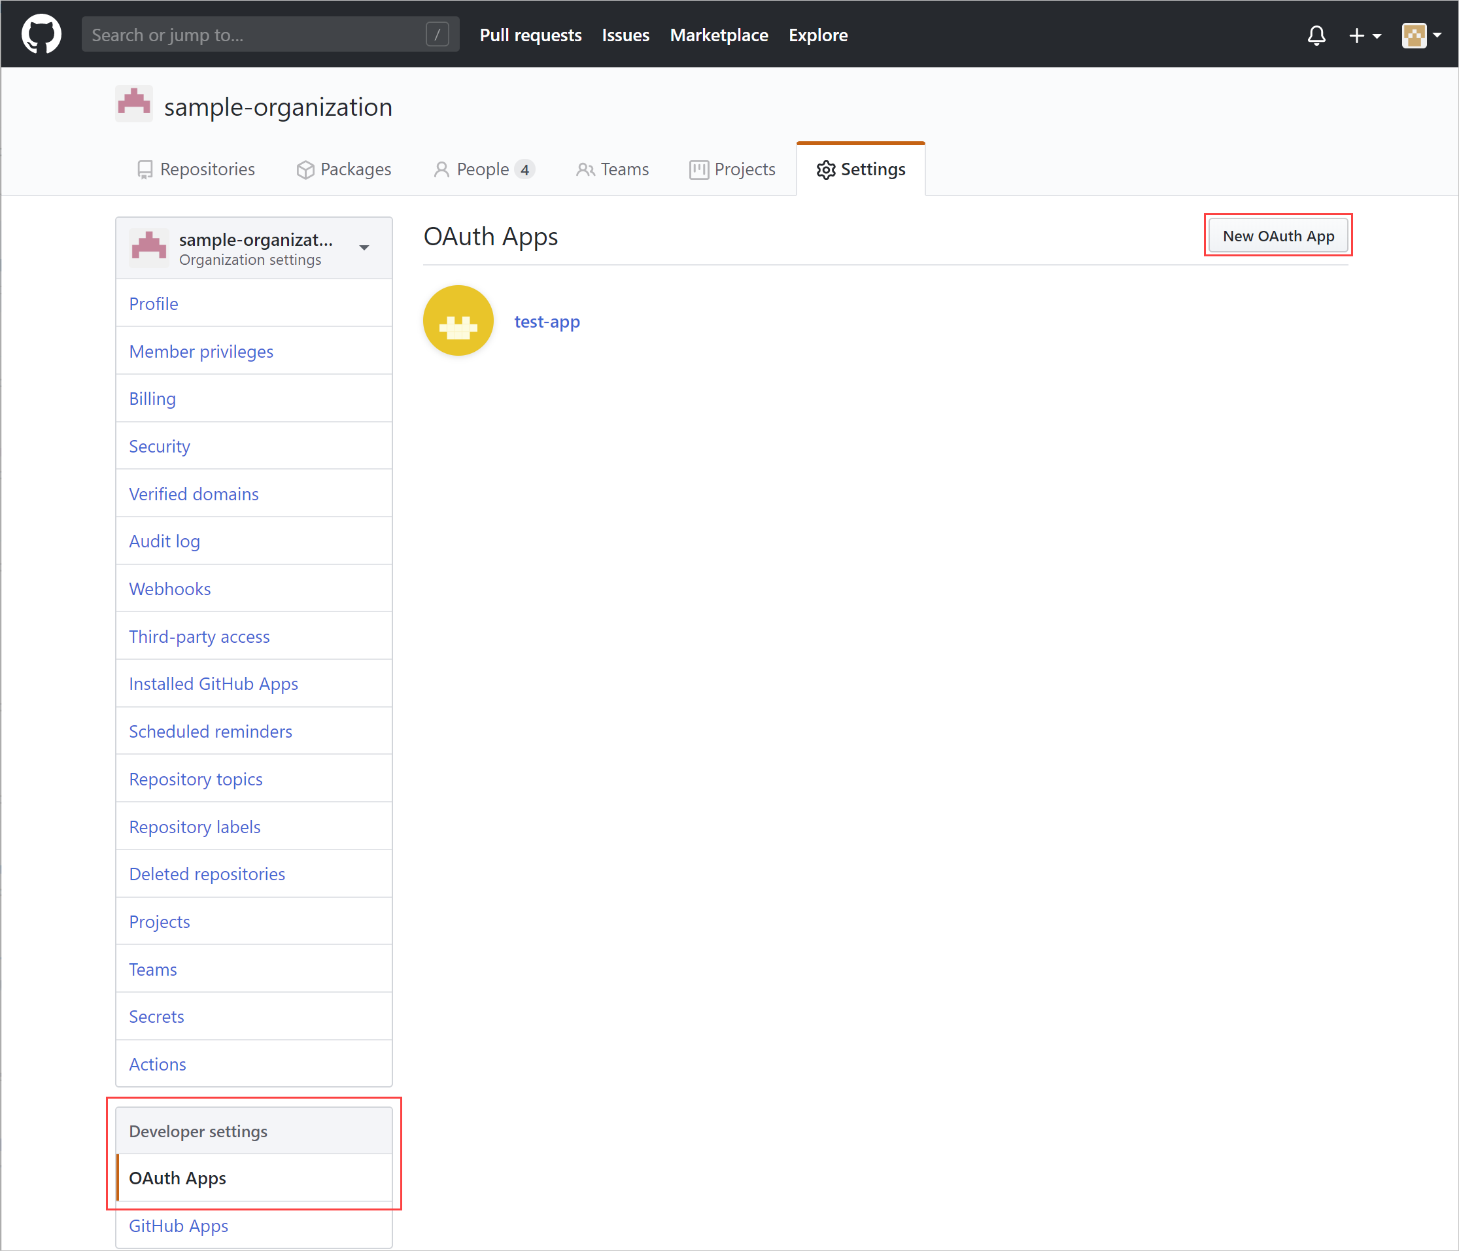
Task: Navigate to Member privileges settings
Action: point(201,350)
